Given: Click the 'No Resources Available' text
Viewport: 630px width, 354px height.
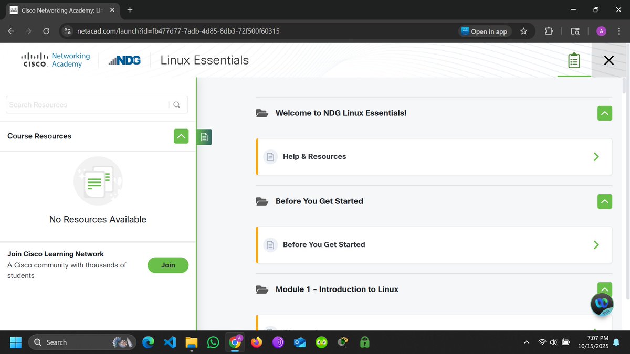Looking at the screenshot, I should (98, 219).
